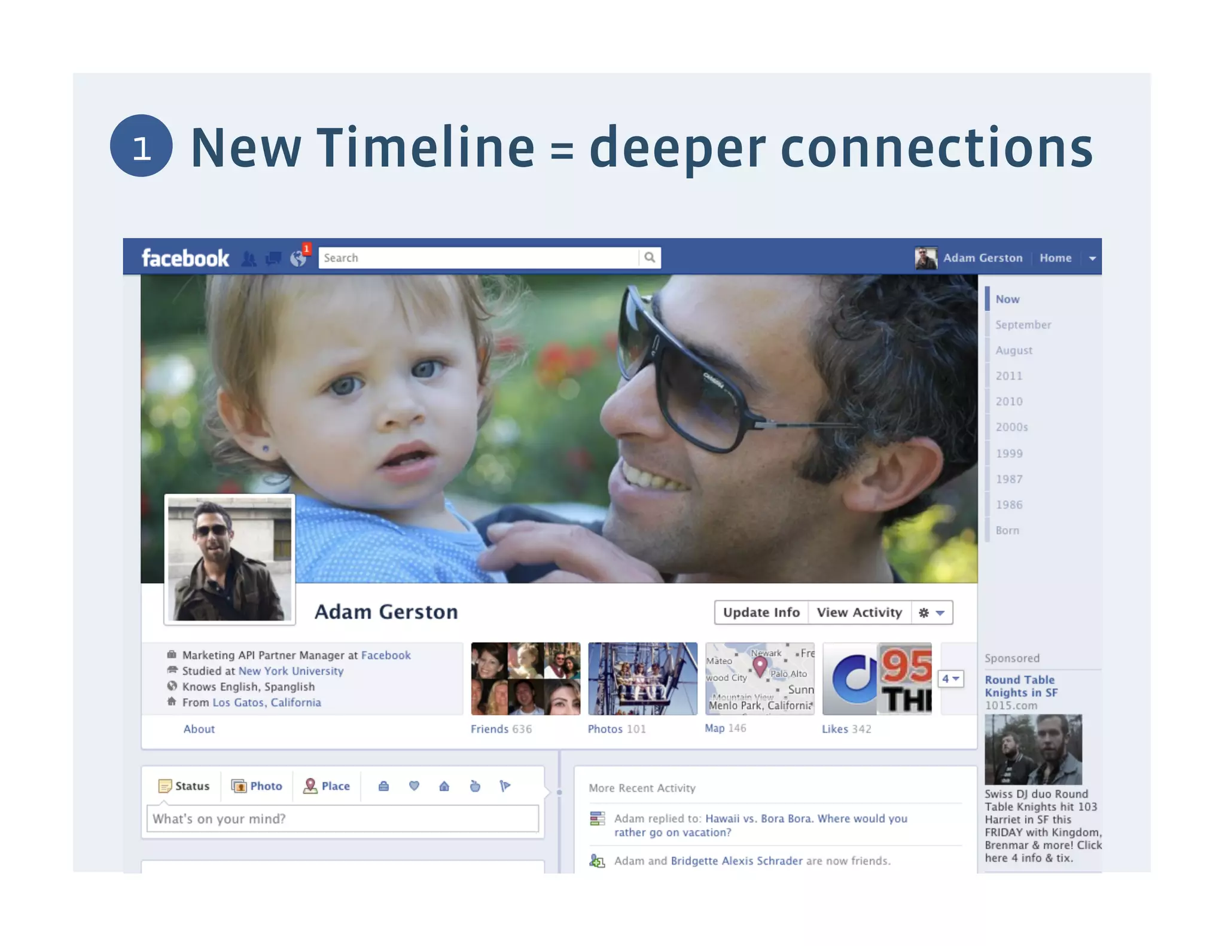The width and height of the screenshot is (1225, 946).
Task: Jump to 1987 on timeline
Action: click(x=1009, y=480)
